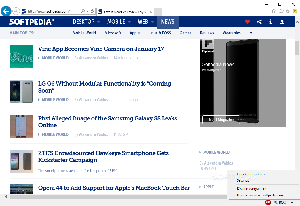This screenshot has width=300, height=206.
Task: Expand more topics dropdown arrow
Action: pyautogui.click(x=251, y=33)
